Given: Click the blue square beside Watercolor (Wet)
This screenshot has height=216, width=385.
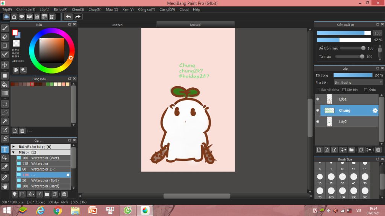Looking at the screenshot, I should tap(19, 158).
